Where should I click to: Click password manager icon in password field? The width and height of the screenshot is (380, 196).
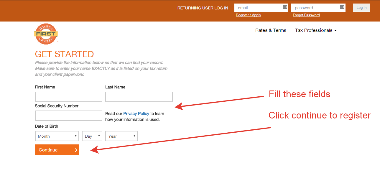pyautogui.click(x=342, y=7)
